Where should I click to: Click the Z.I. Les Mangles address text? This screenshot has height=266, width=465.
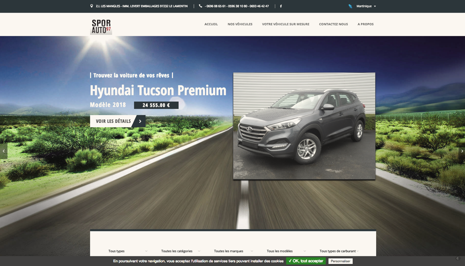142,6
